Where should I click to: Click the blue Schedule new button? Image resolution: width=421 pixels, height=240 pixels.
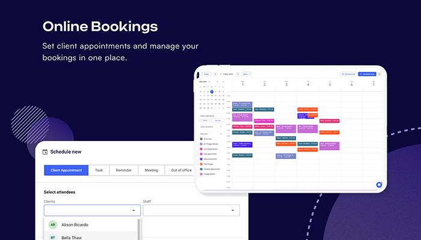pos(367,74)
